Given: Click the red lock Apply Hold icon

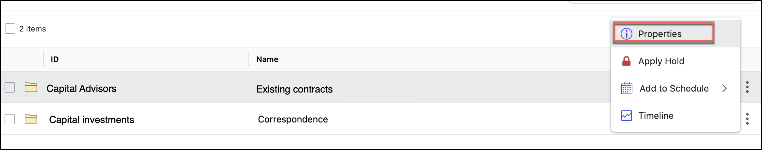Looking at the screenshot, I should click(x=626, y=61).
